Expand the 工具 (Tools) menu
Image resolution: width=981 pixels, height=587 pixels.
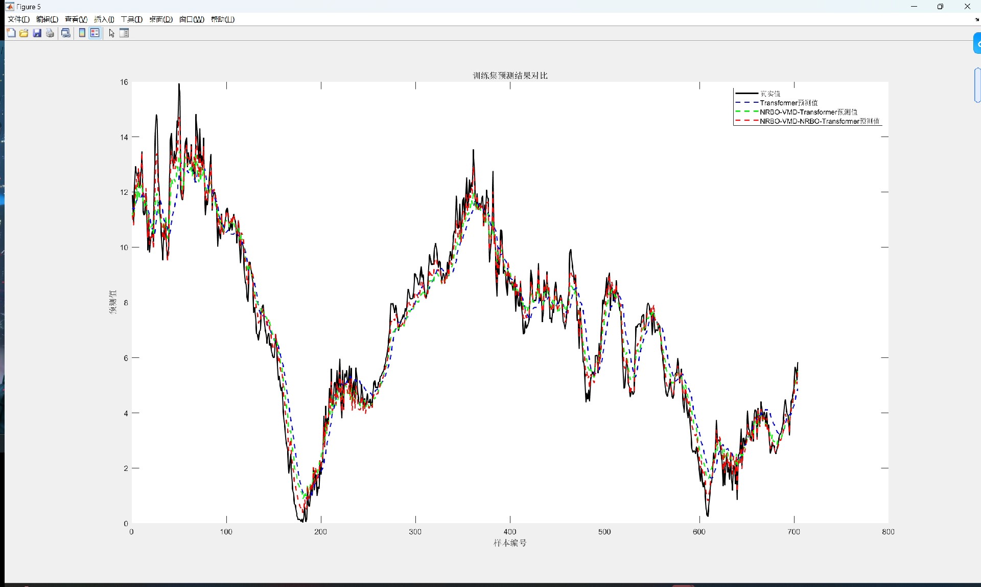[131, 19]
